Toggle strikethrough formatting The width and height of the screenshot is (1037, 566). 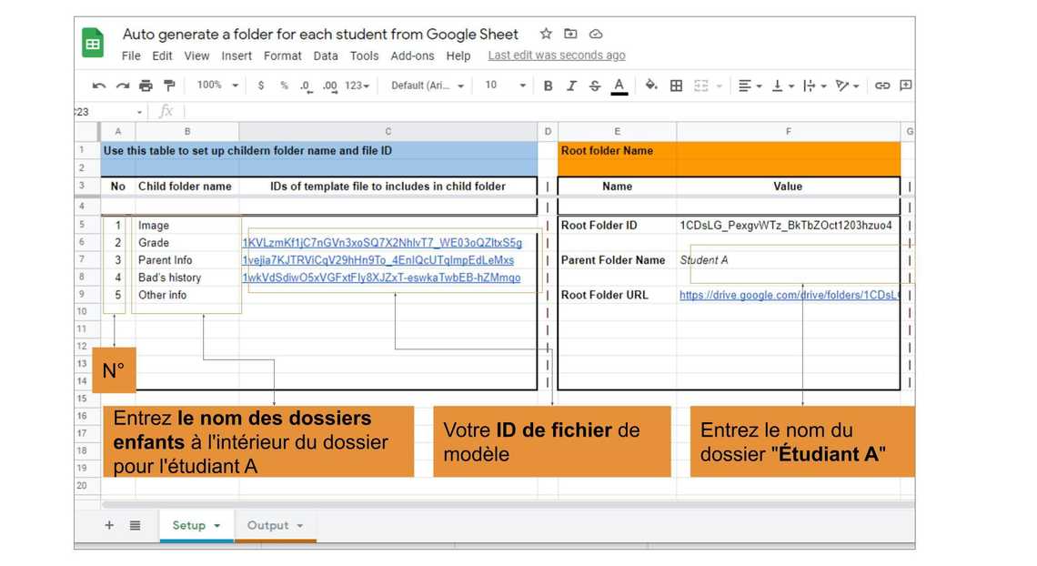coord(595,86)
